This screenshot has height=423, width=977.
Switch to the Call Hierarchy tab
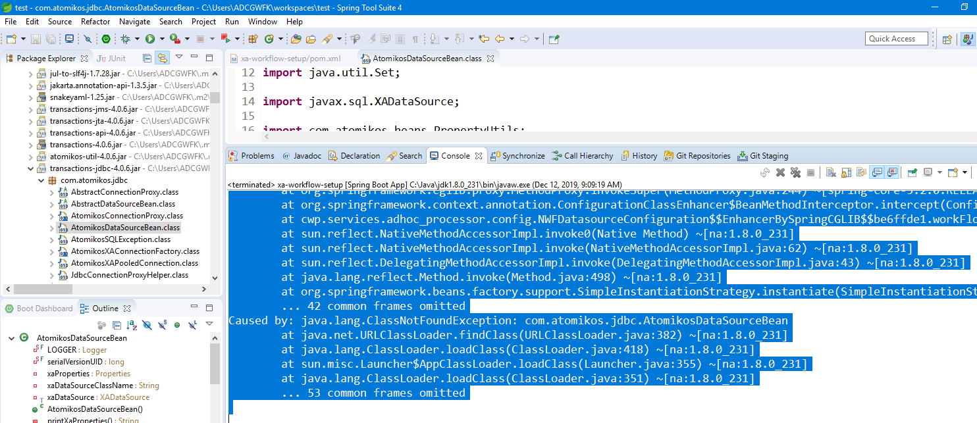[582, 156]
